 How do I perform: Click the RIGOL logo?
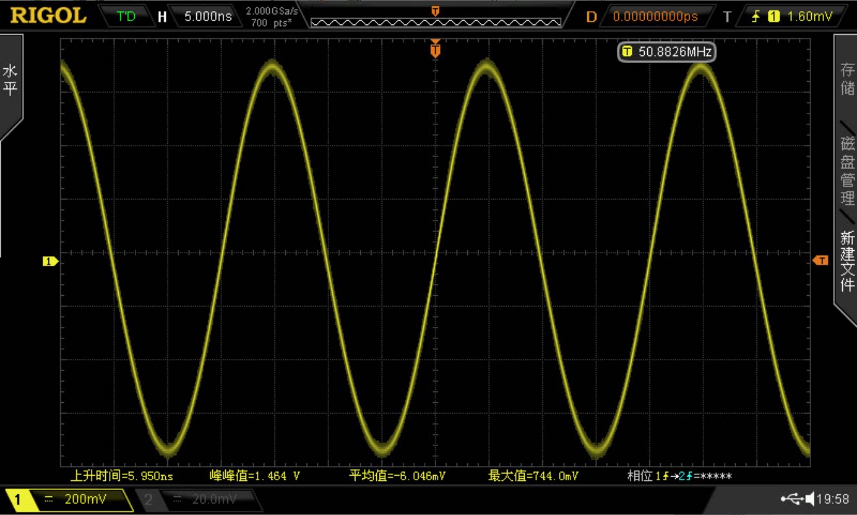tap(48, 15)
